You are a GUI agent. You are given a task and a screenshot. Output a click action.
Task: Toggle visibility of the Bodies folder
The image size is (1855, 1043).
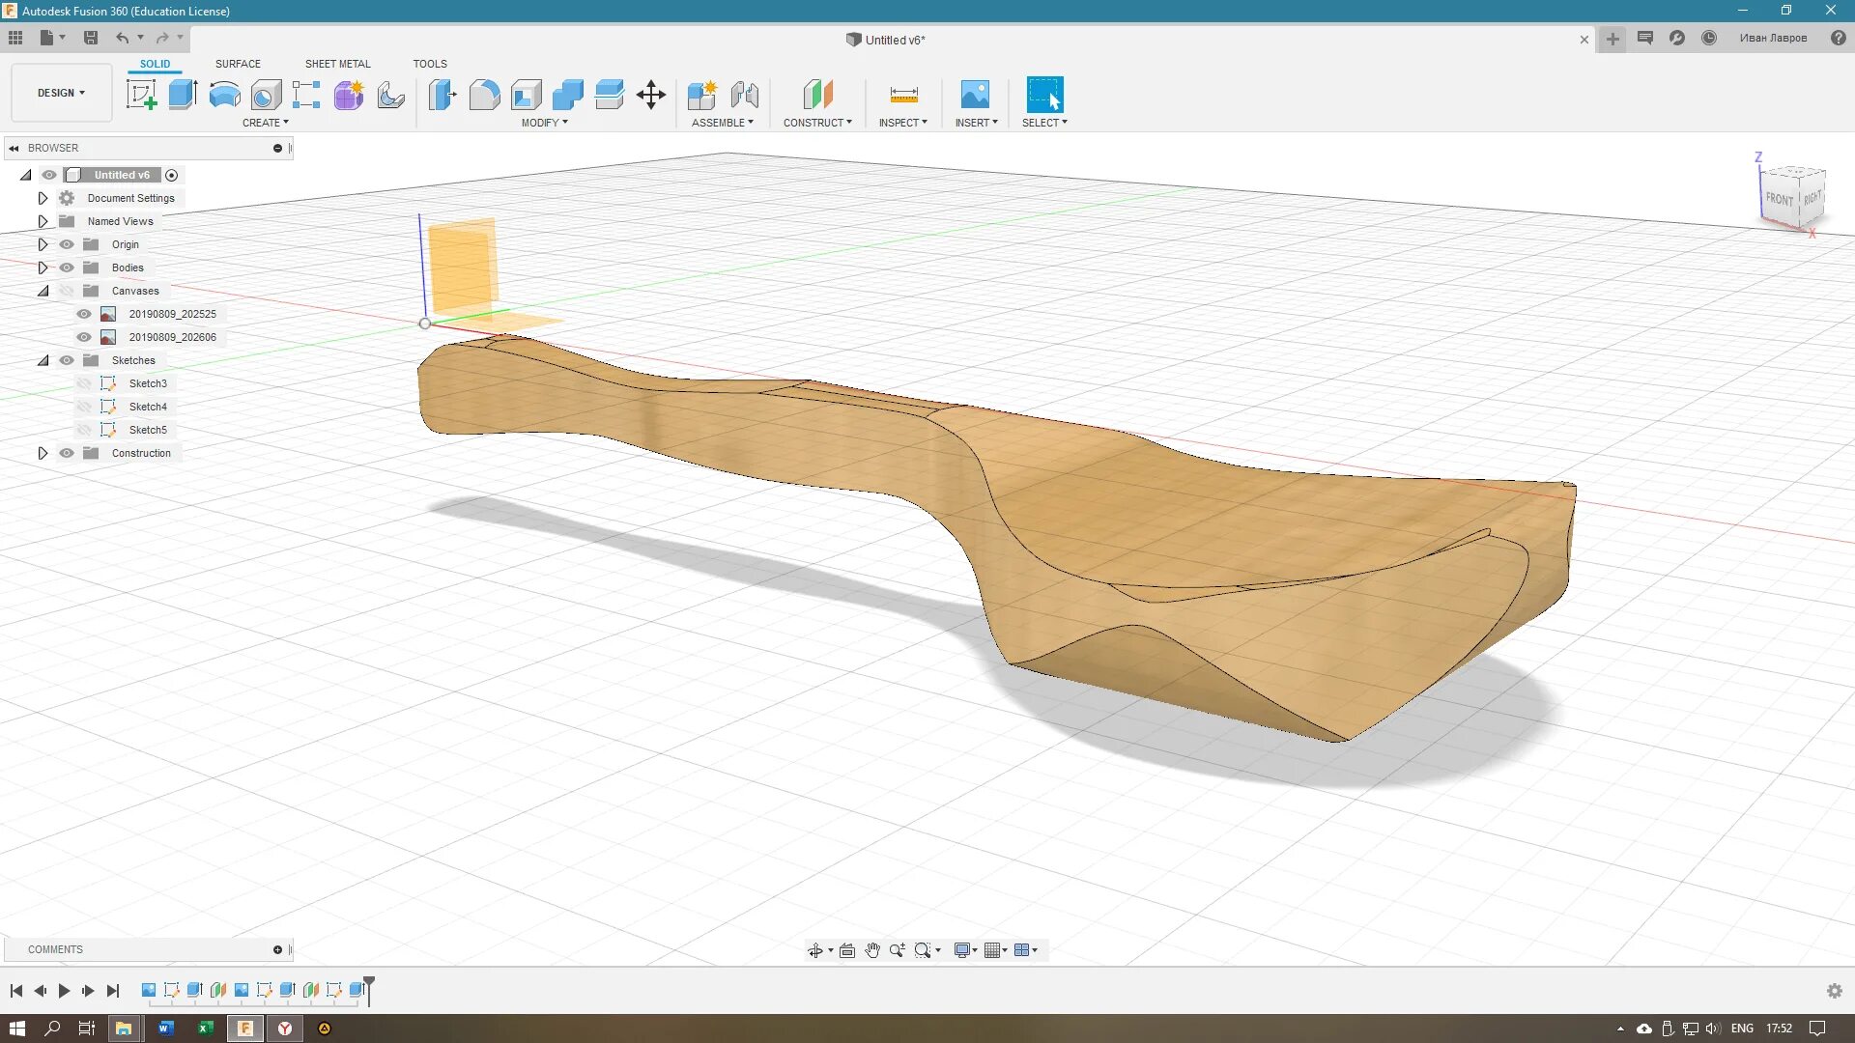point(67,268)
